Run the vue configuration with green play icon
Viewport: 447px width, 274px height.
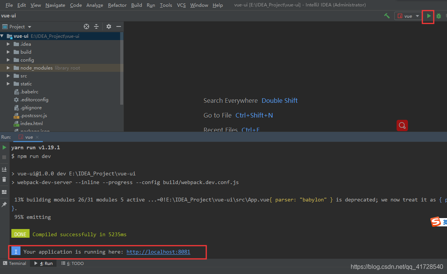[x=428, y=16]
